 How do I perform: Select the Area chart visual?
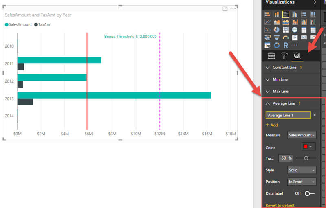point(277,22)
